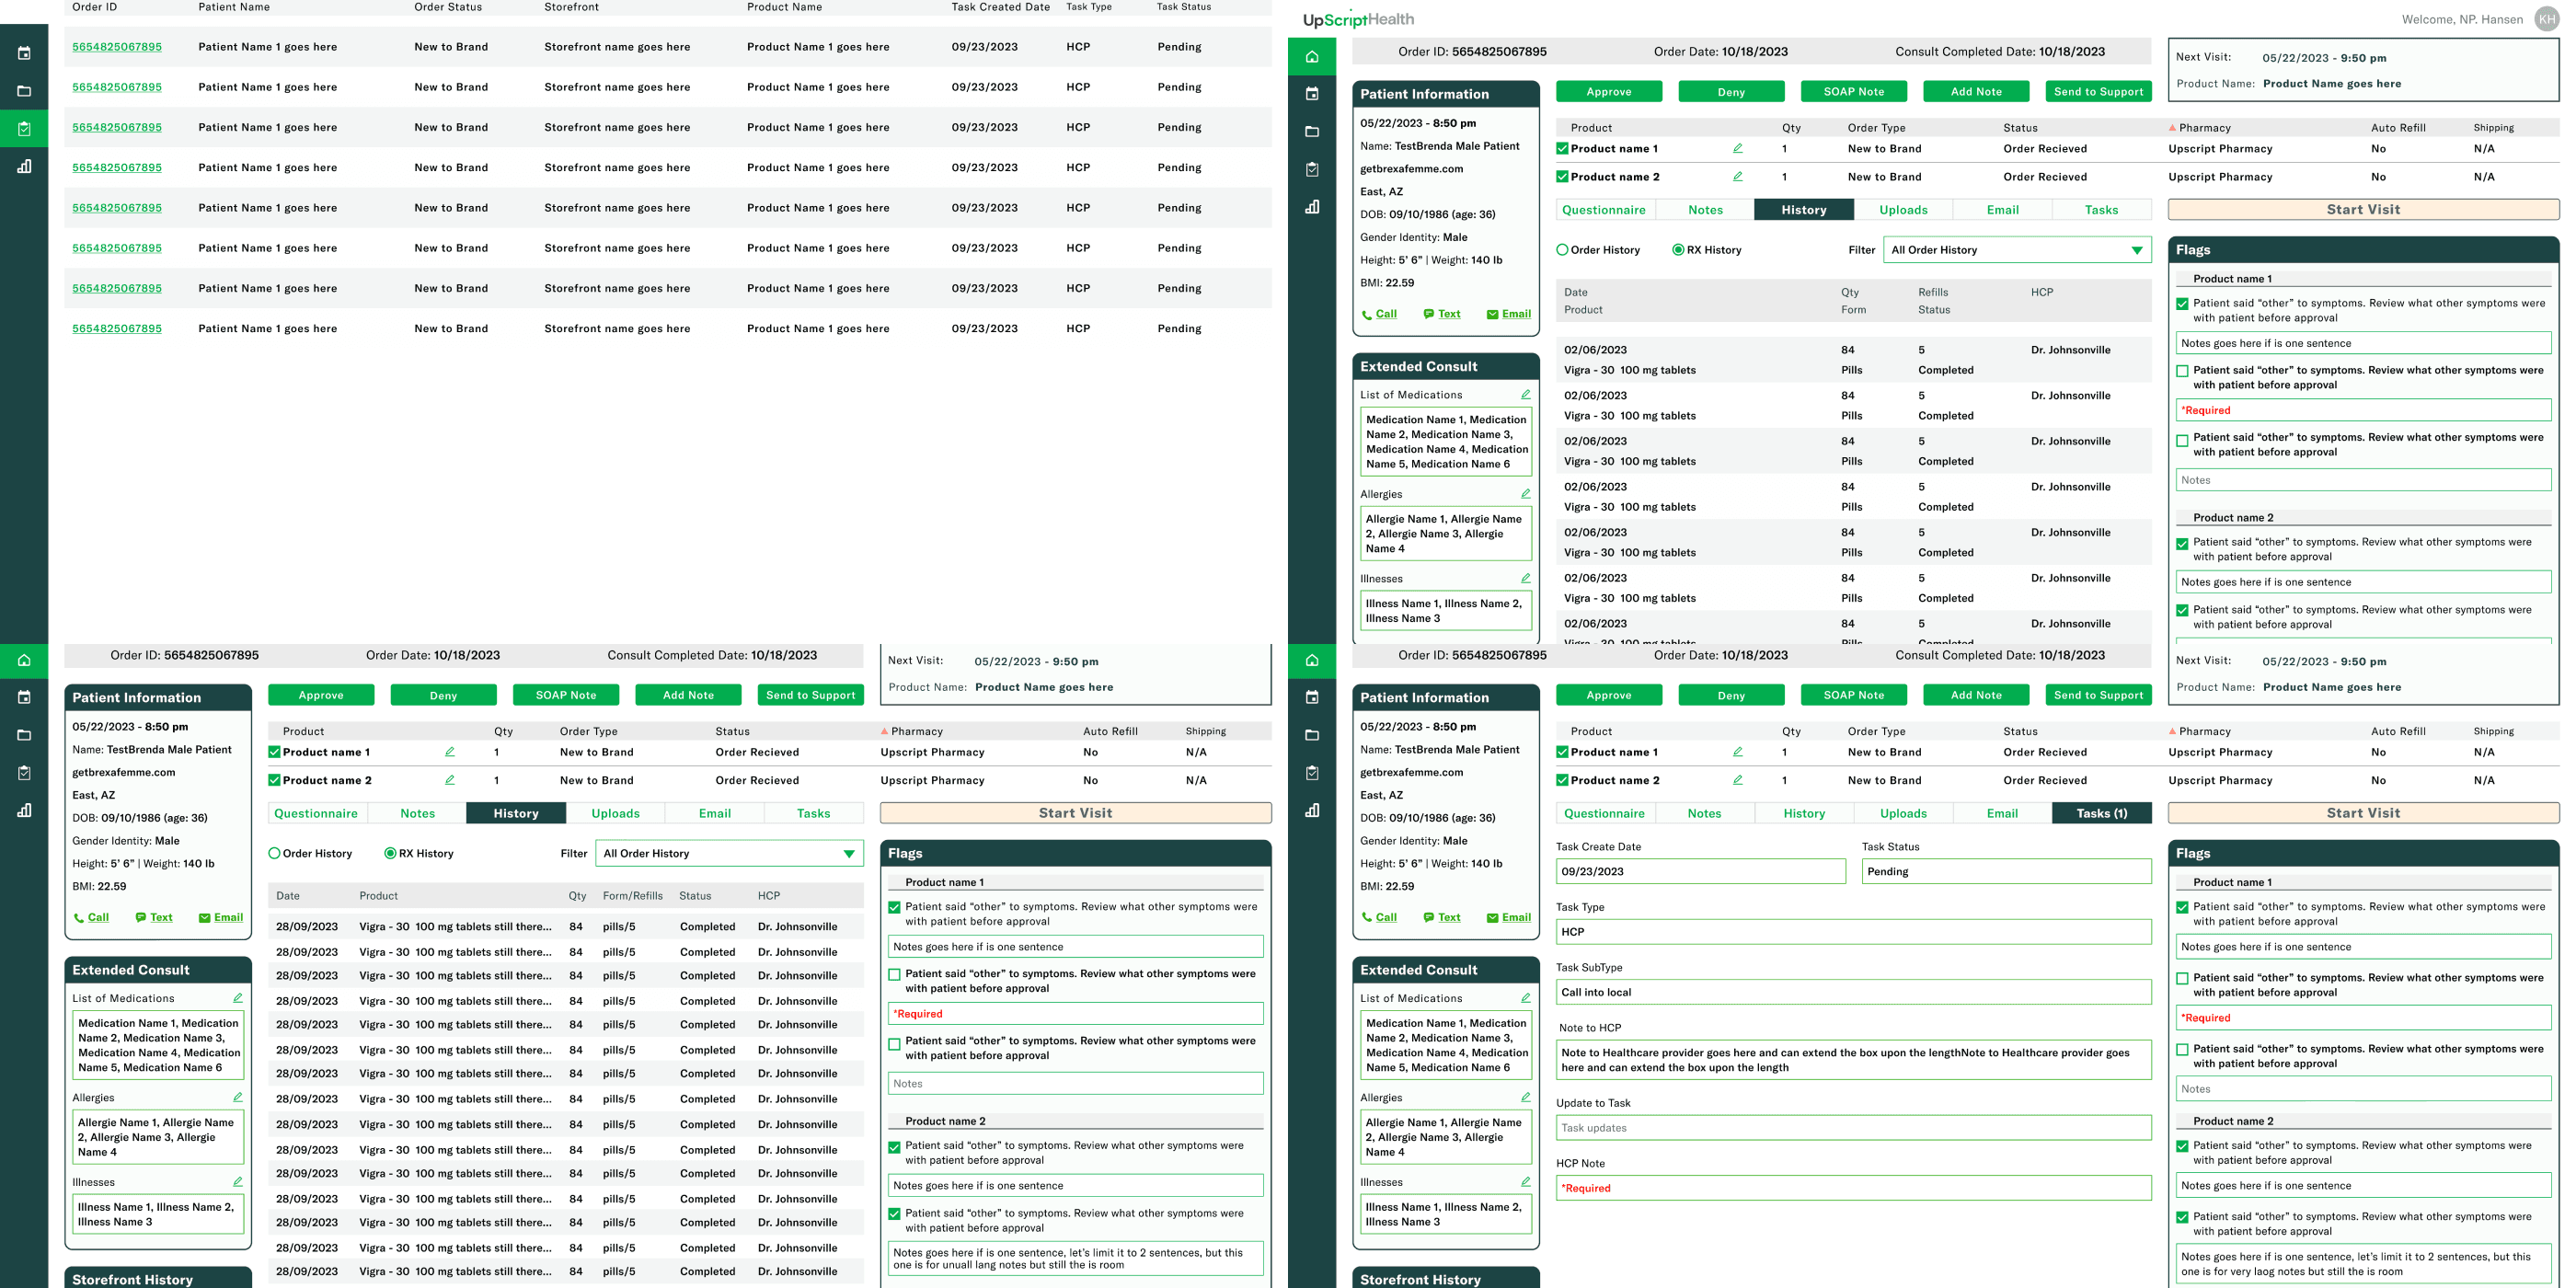The width and height of the screenshot is (2576, 1288).
Task: Click the Home icon below the UpScript Health logo
Action: pyautogui.click(x=1312, y=56)
